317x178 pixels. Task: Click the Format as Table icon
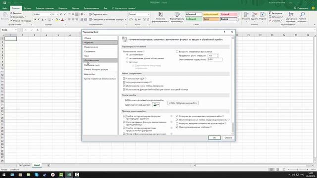click(x=177, y=15)
